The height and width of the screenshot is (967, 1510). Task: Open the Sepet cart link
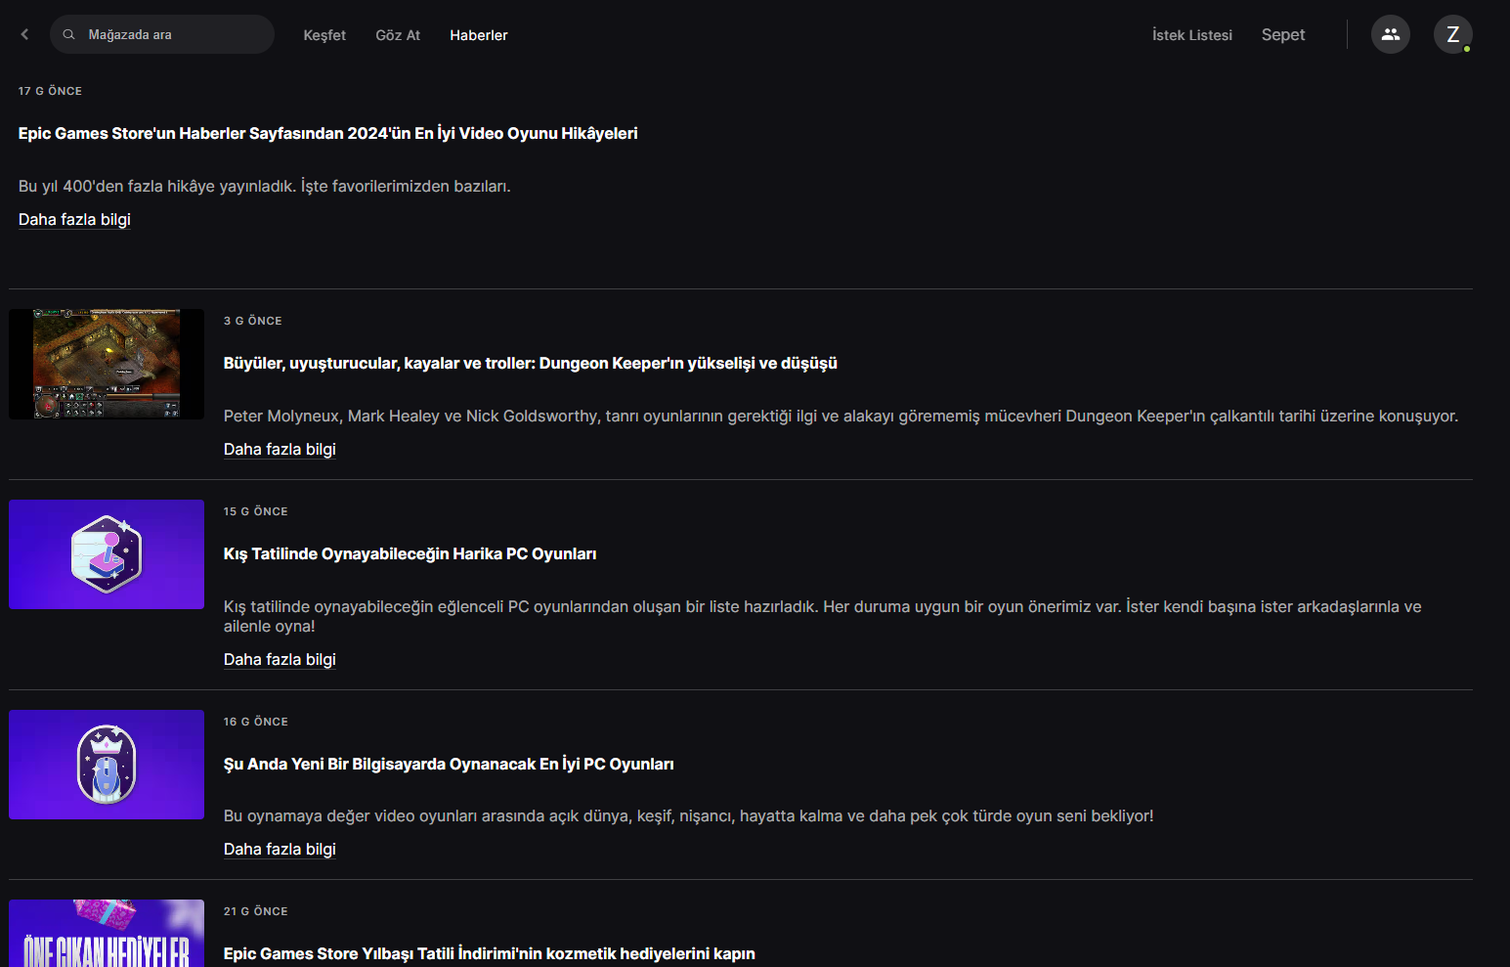(x=1282, y=35)
